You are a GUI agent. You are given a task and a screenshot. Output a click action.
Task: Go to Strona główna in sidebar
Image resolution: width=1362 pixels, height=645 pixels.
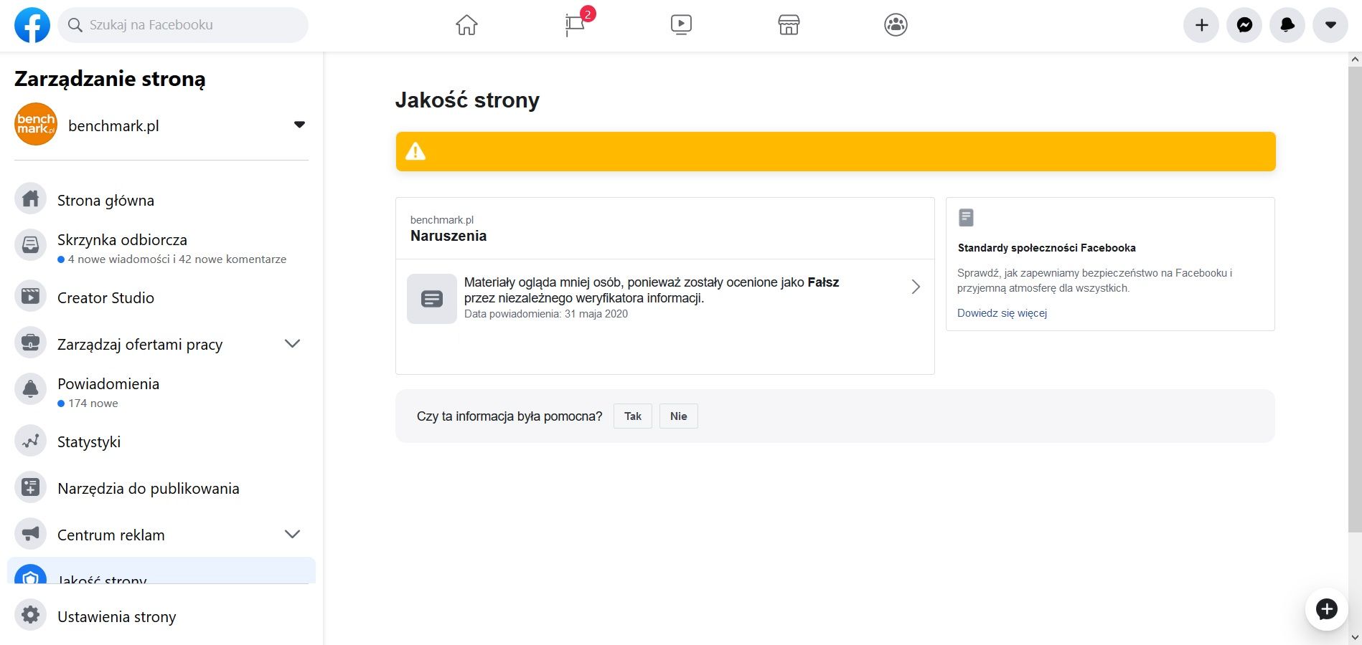(x=161, y=200)
